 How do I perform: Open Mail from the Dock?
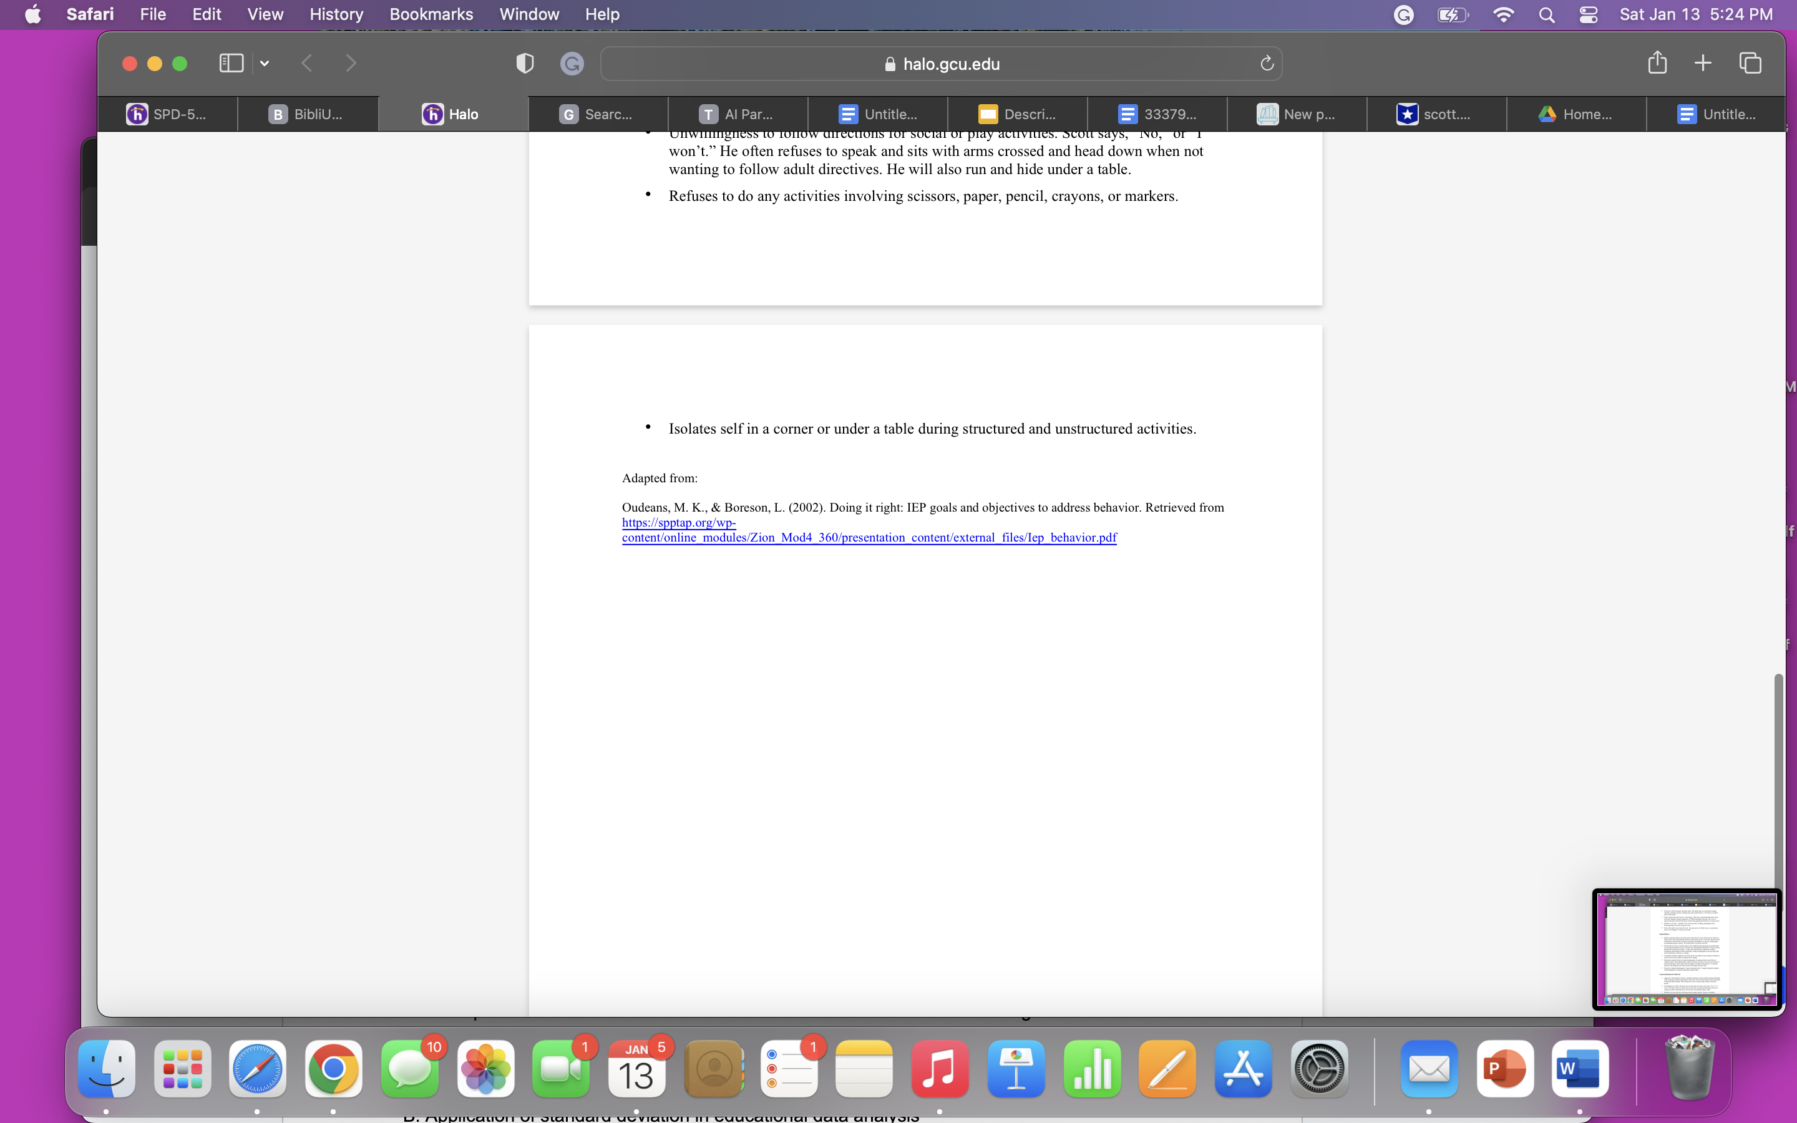tap(1429, 1068)
